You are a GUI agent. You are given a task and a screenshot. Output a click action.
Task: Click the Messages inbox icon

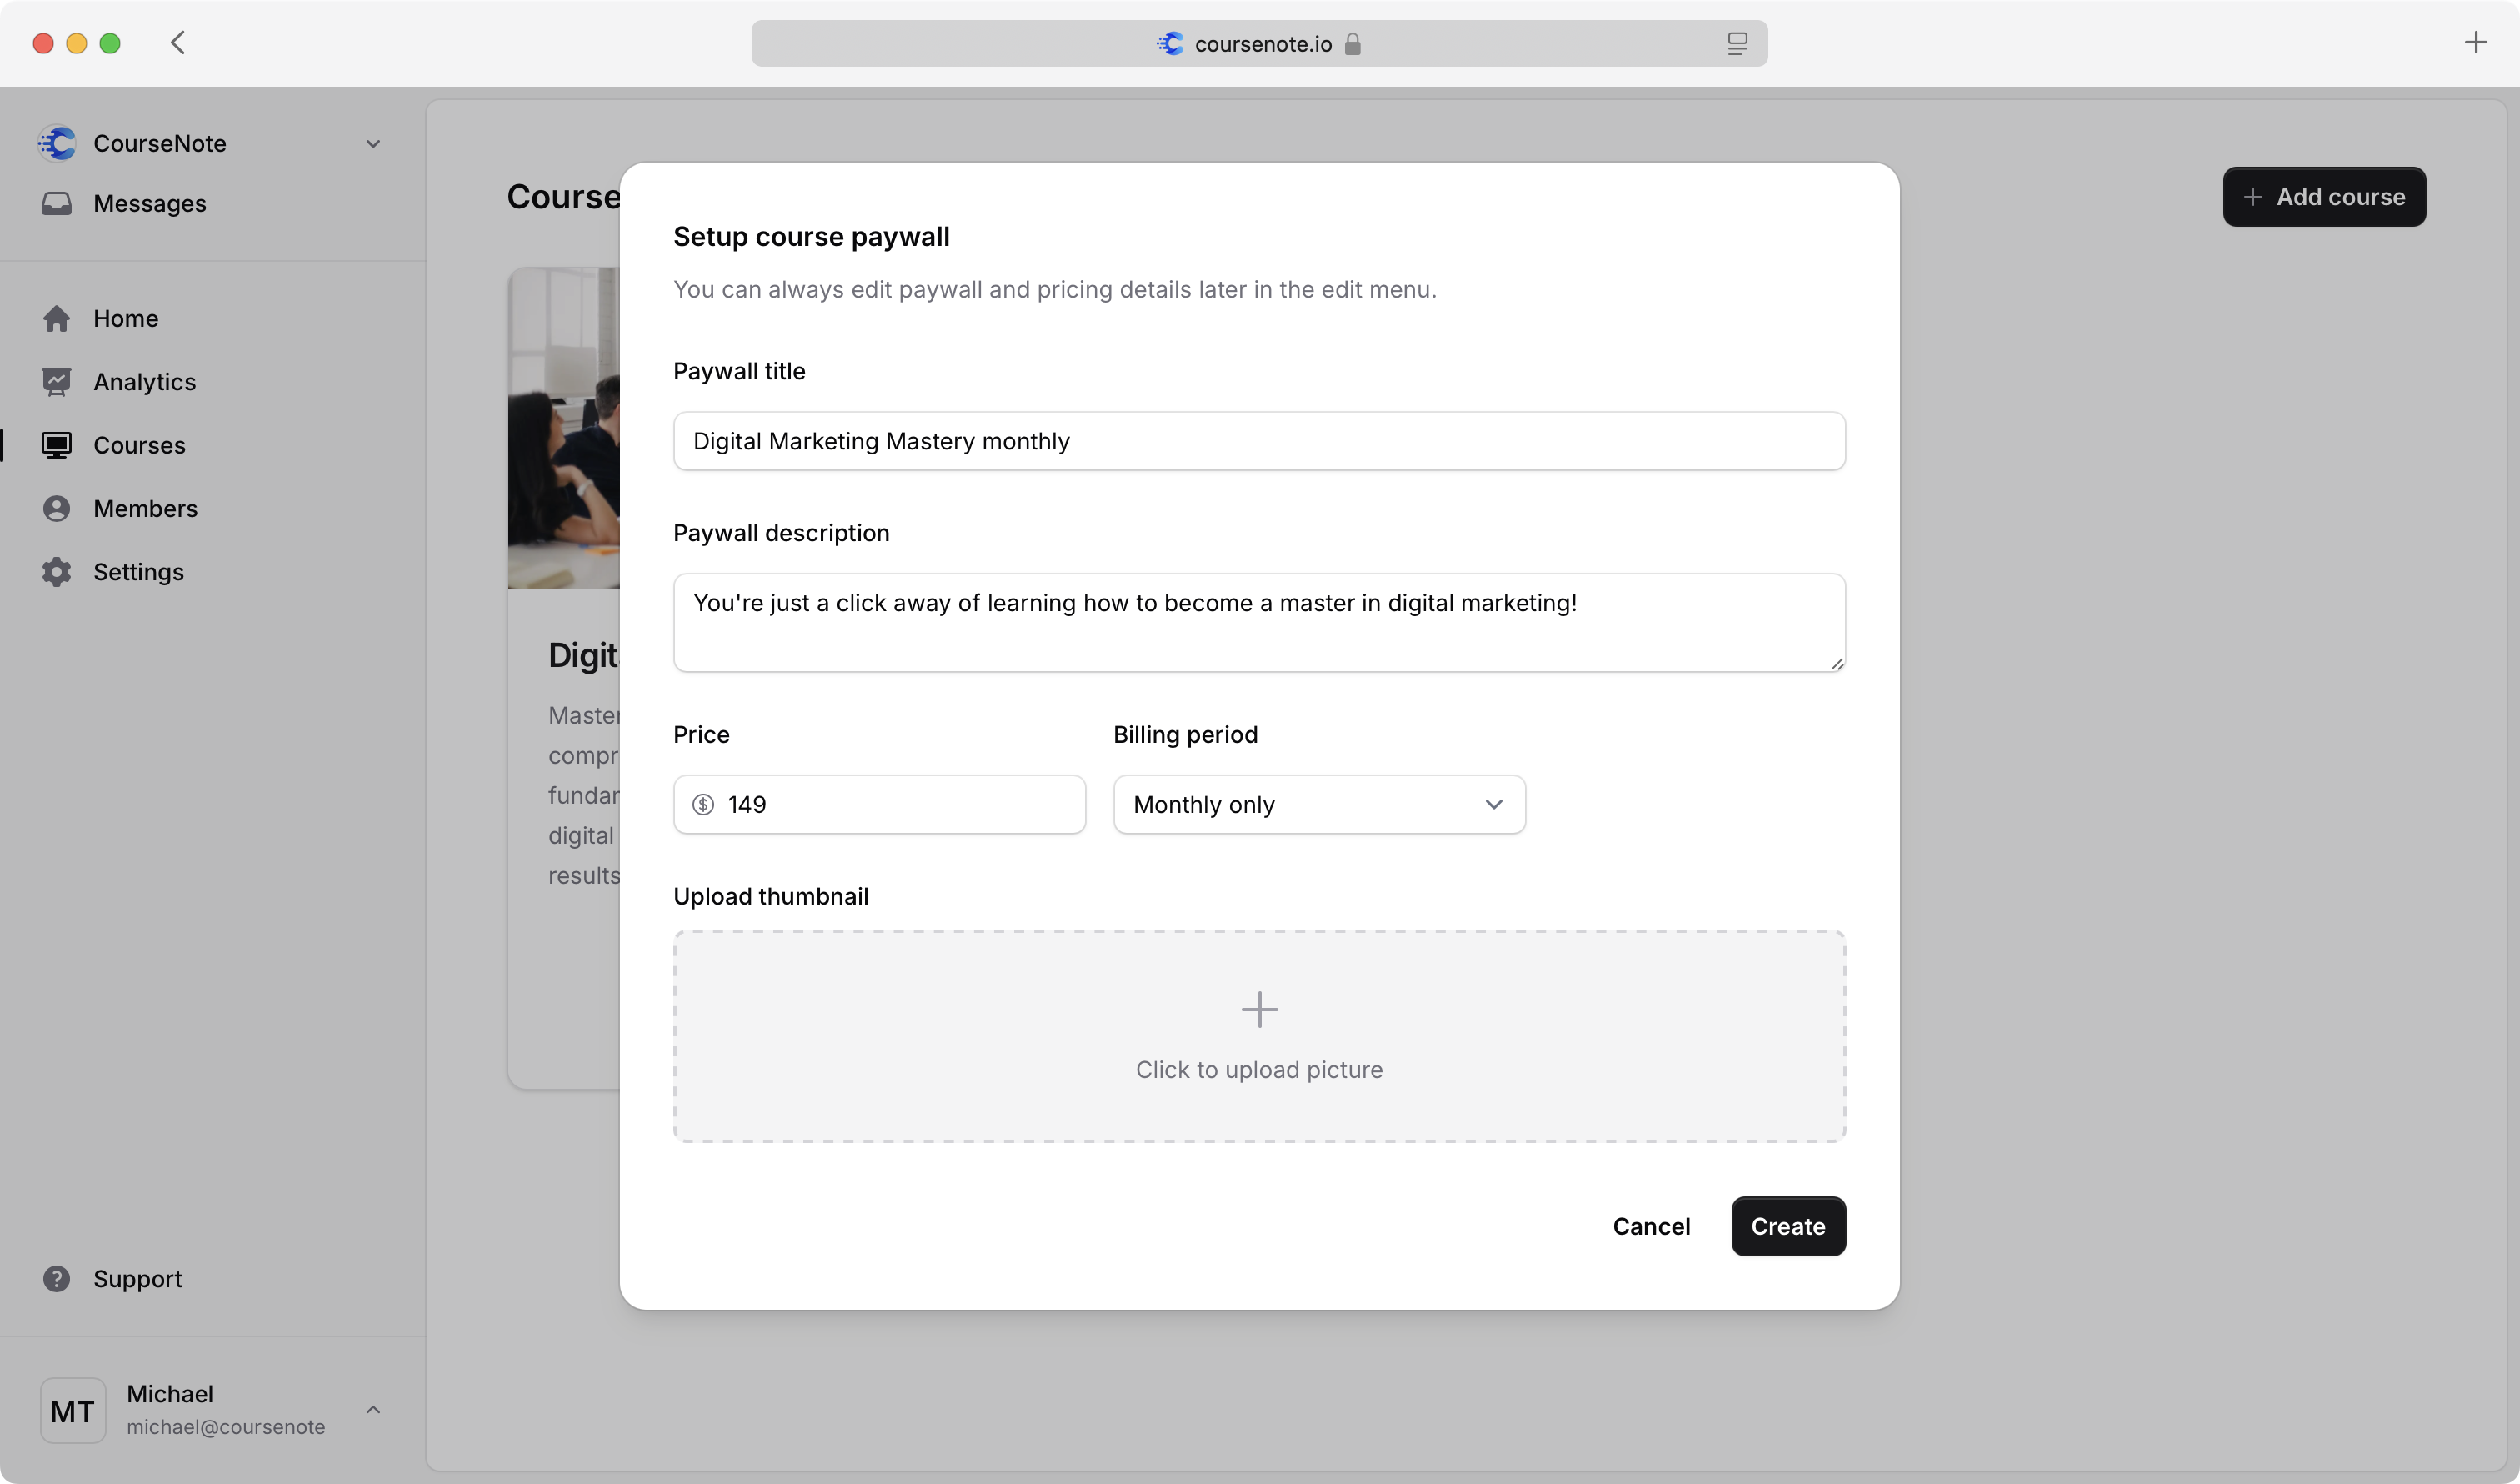[56, 203]
